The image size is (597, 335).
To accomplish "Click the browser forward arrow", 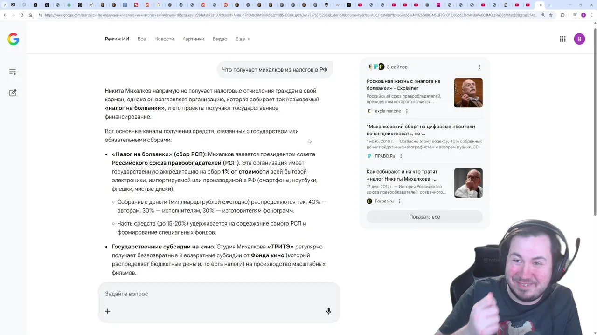I will (x=13, y=15).
